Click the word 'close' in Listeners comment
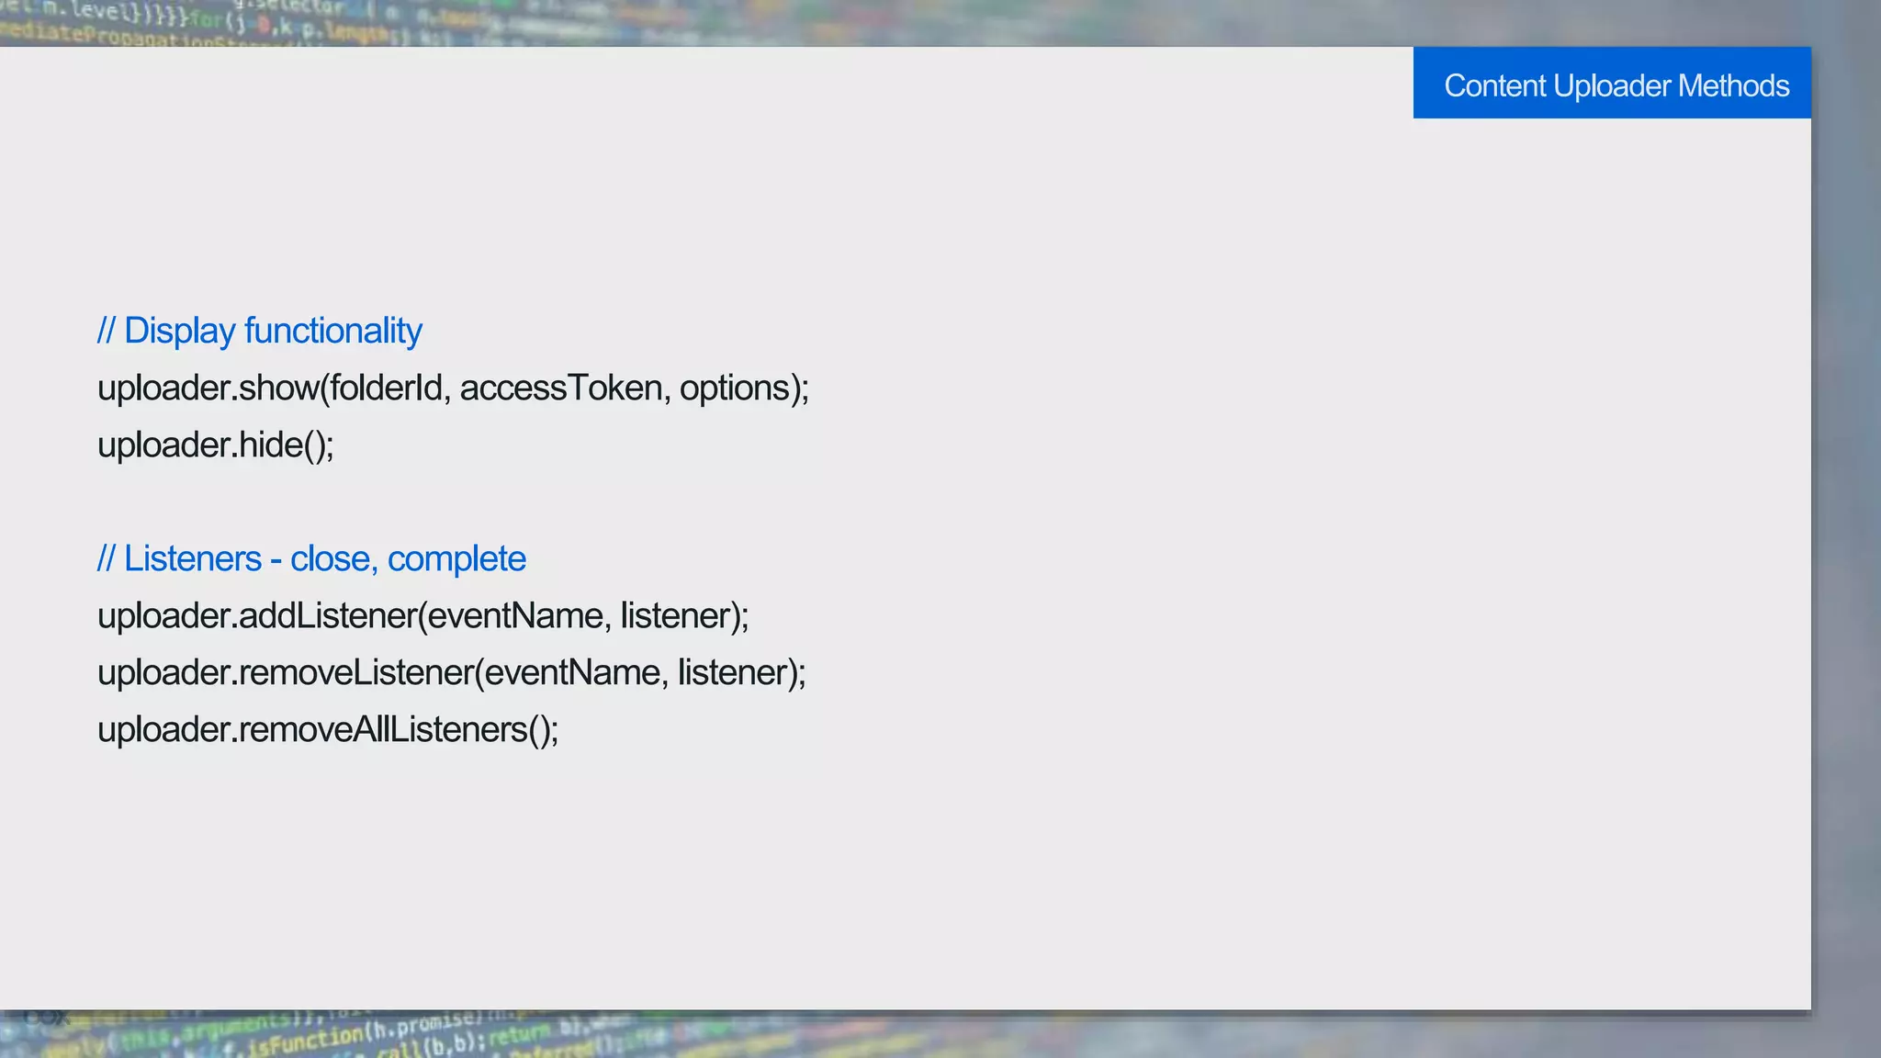The width and height of the screenshot is (1881, 1058). coord(330,558)
